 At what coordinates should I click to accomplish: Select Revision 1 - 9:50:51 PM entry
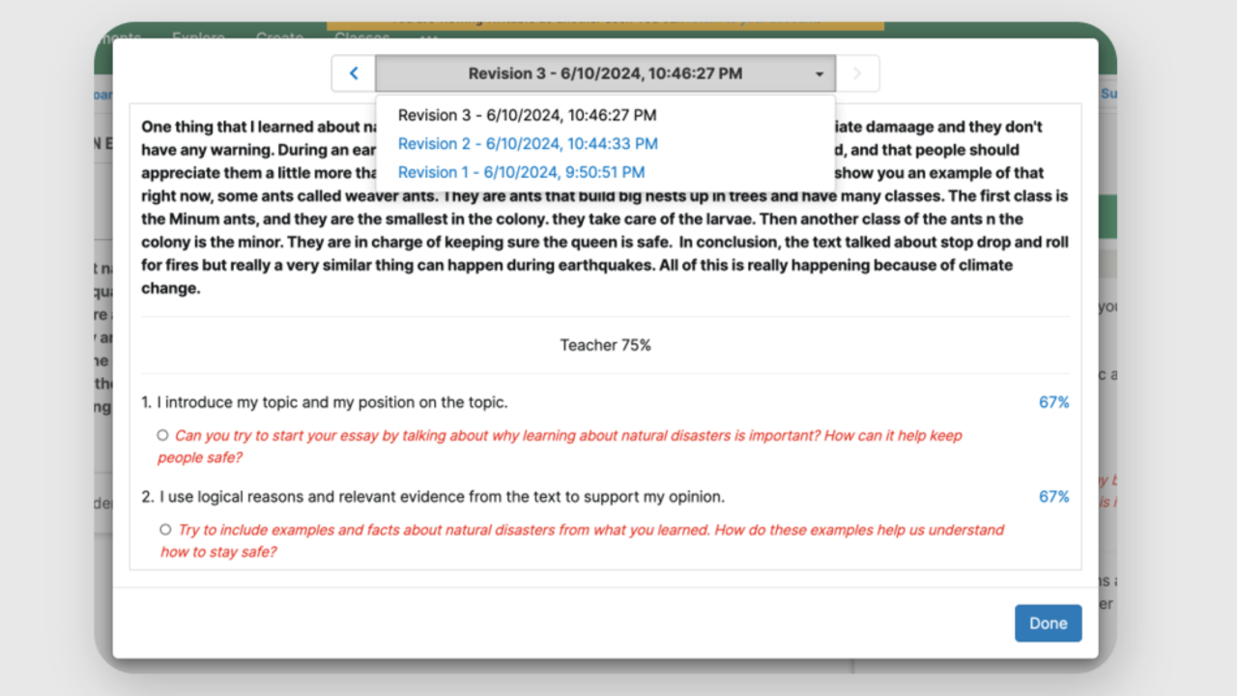coord(521,172)
